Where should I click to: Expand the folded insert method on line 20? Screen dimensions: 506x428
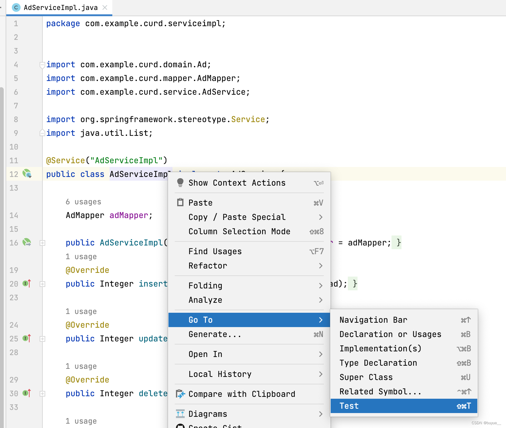tap(43, 284)
